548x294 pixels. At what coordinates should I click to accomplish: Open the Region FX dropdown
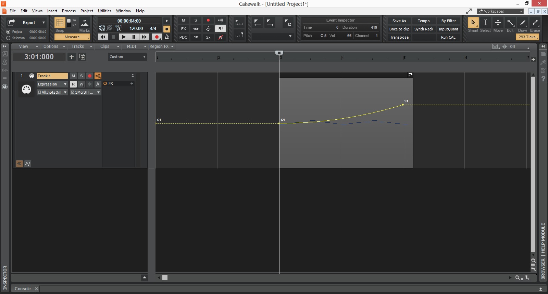pyautogui.click(x=162, y=46)
